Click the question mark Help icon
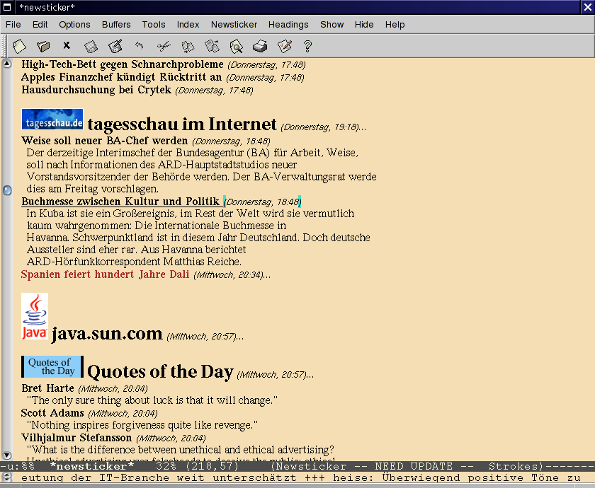595x488 pixels. [307, 47]
